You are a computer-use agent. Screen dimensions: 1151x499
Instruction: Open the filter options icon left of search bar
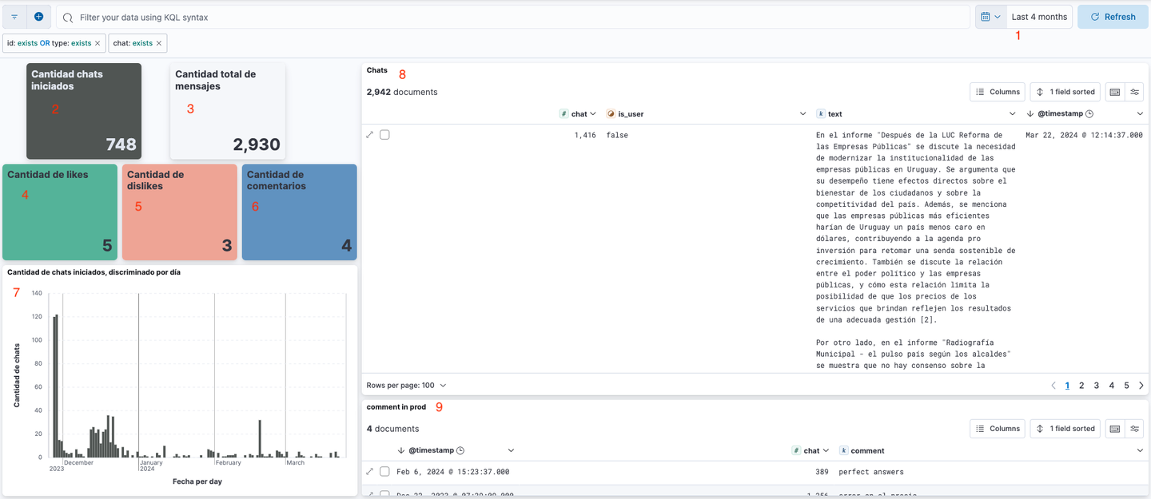pos(14,16)
